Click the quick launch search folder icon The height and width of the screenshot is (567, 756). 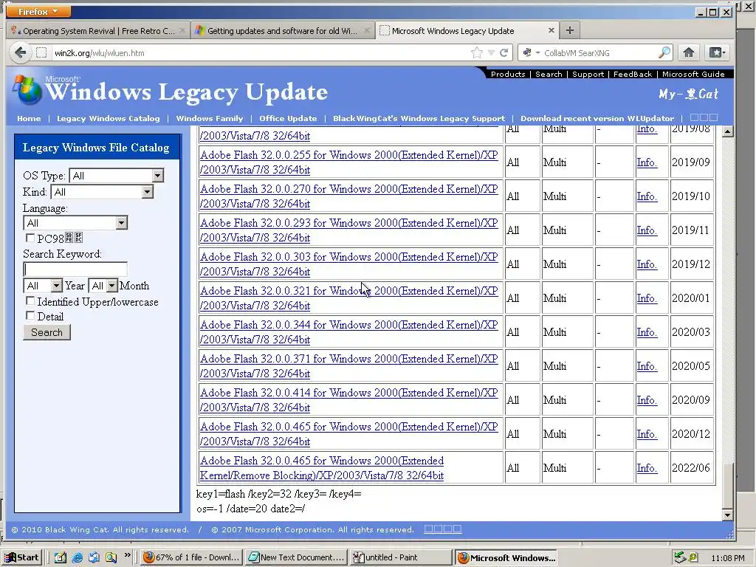coord(111,557)
